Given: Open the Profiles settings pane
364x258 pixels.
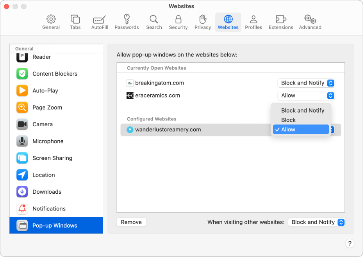Looking at the screenshot, I should (253, 22).
